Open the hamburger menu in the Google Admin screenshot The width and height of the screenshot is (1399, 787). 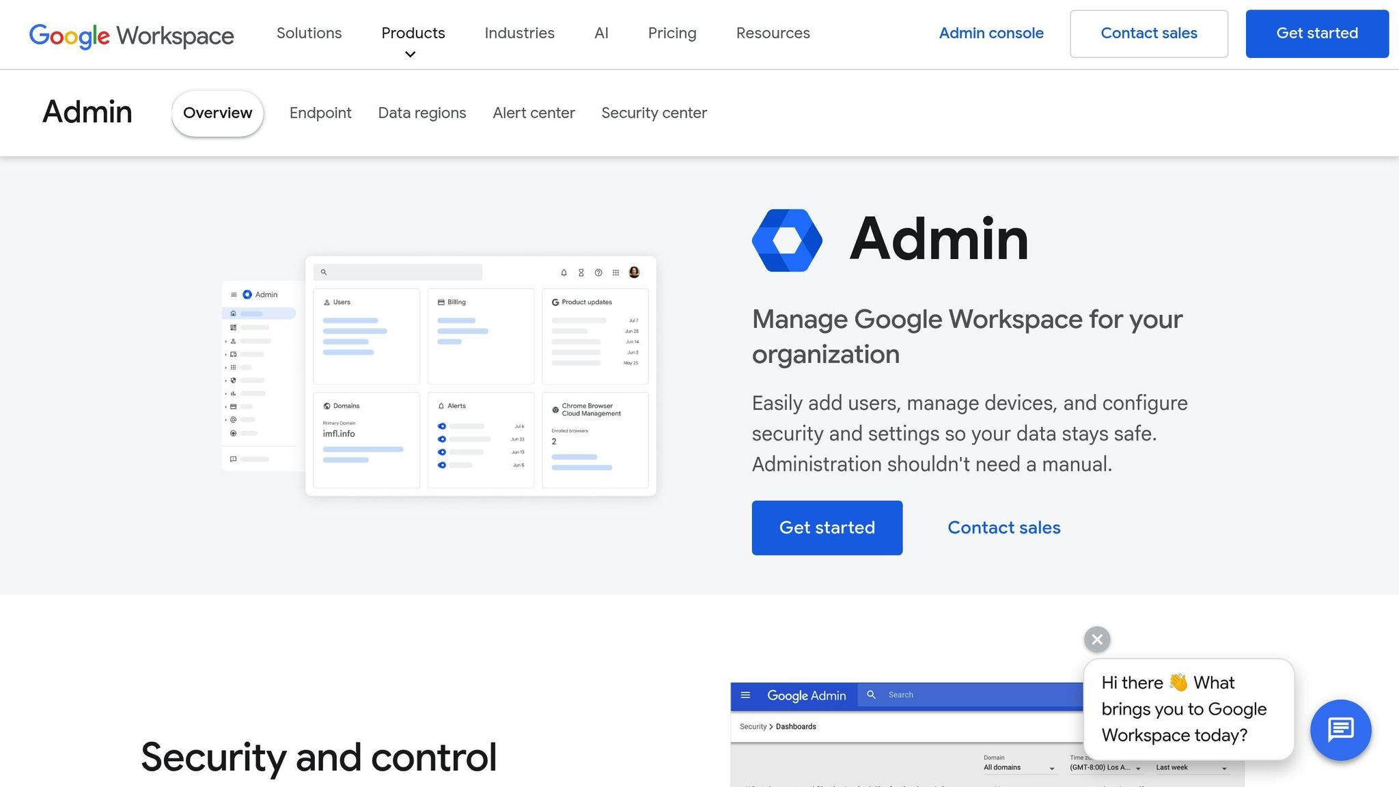[745, 695]
